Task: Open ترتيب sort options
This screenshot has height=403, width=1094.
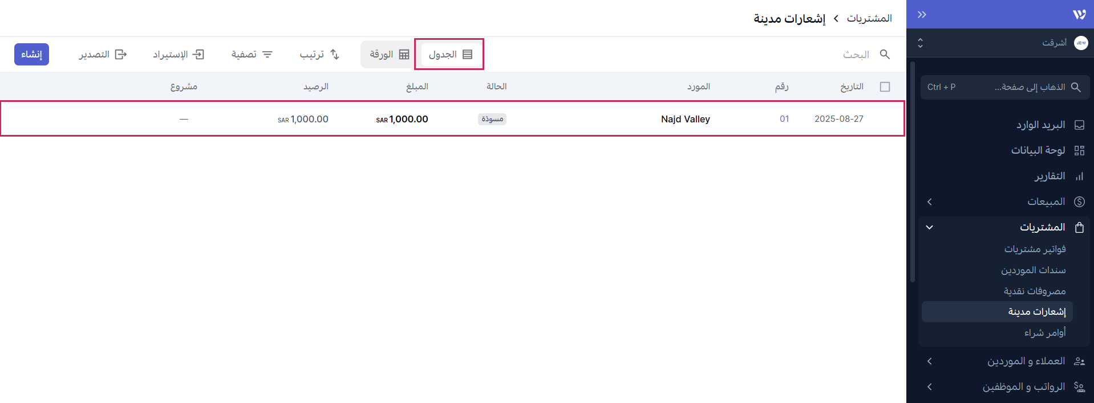Action: click(319, 54)
